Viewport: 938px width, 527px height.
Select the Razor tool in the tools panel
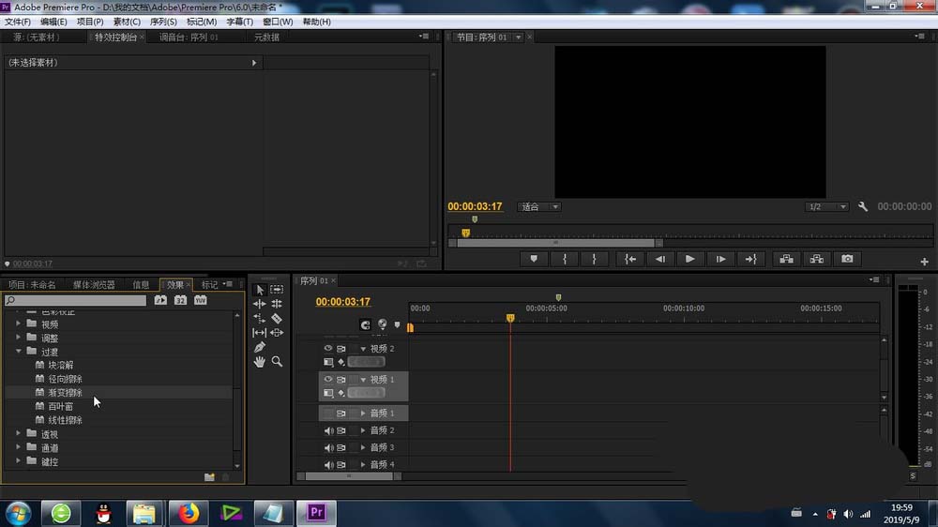point(277,319)
